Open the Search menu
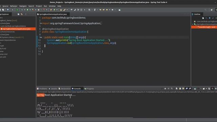The width and height of the screenshot is (217, 122). pos(31,6)
